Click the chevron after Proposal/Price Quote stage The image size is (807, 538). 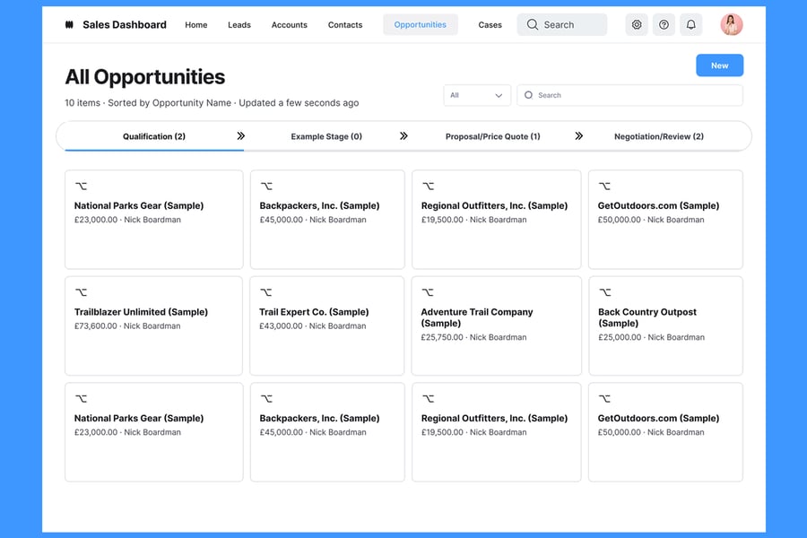578,136
